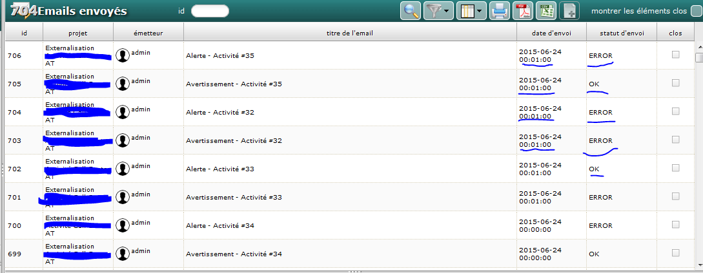Open the search magnifier tool
703x273 pixels.
click(410, 11)
